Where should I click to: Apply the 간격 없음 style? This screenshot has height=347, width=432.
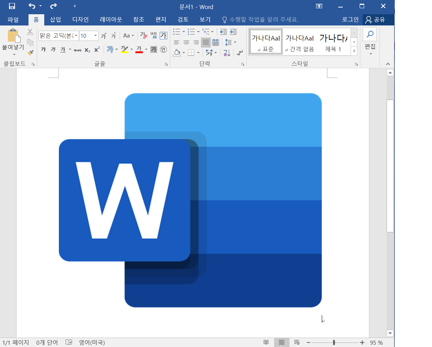click(x=300, y=42)
